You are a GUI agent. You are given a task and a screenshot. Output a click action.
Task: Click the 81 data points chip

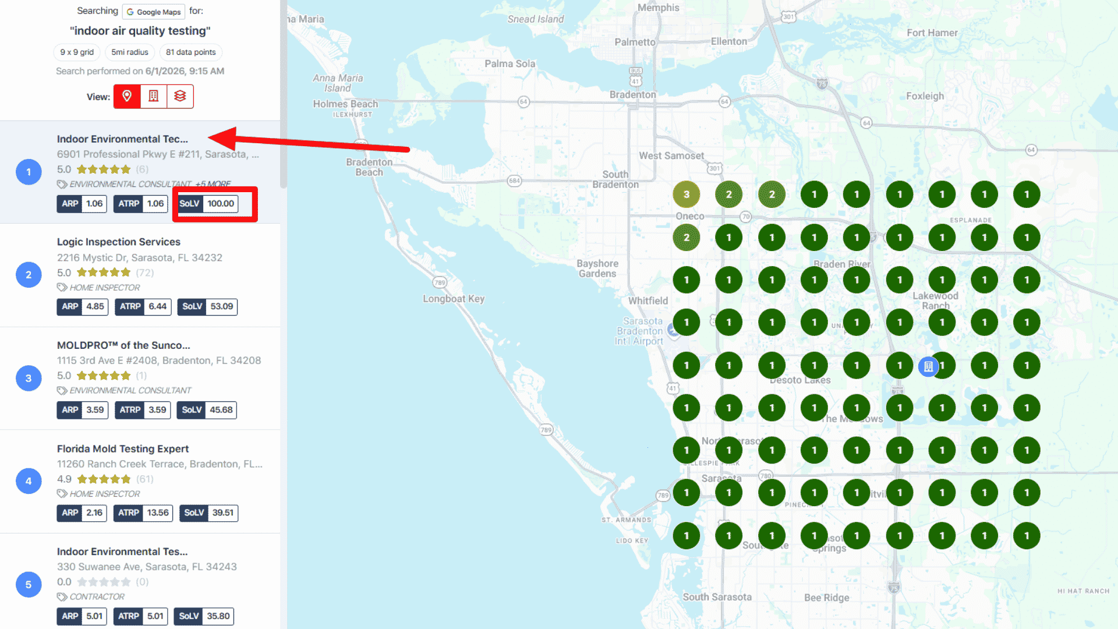click(x=190, y=52)
